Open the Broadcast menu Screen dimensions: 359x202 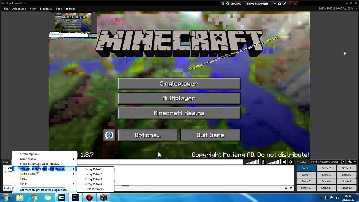[x=46, y=9]
